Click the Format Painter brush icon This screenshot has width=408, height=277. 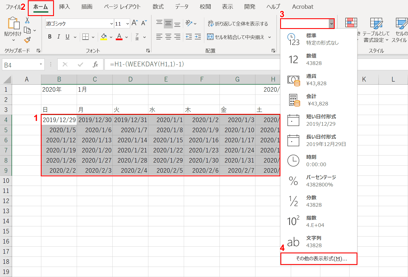pyautogui.click(x=27, y=40)
